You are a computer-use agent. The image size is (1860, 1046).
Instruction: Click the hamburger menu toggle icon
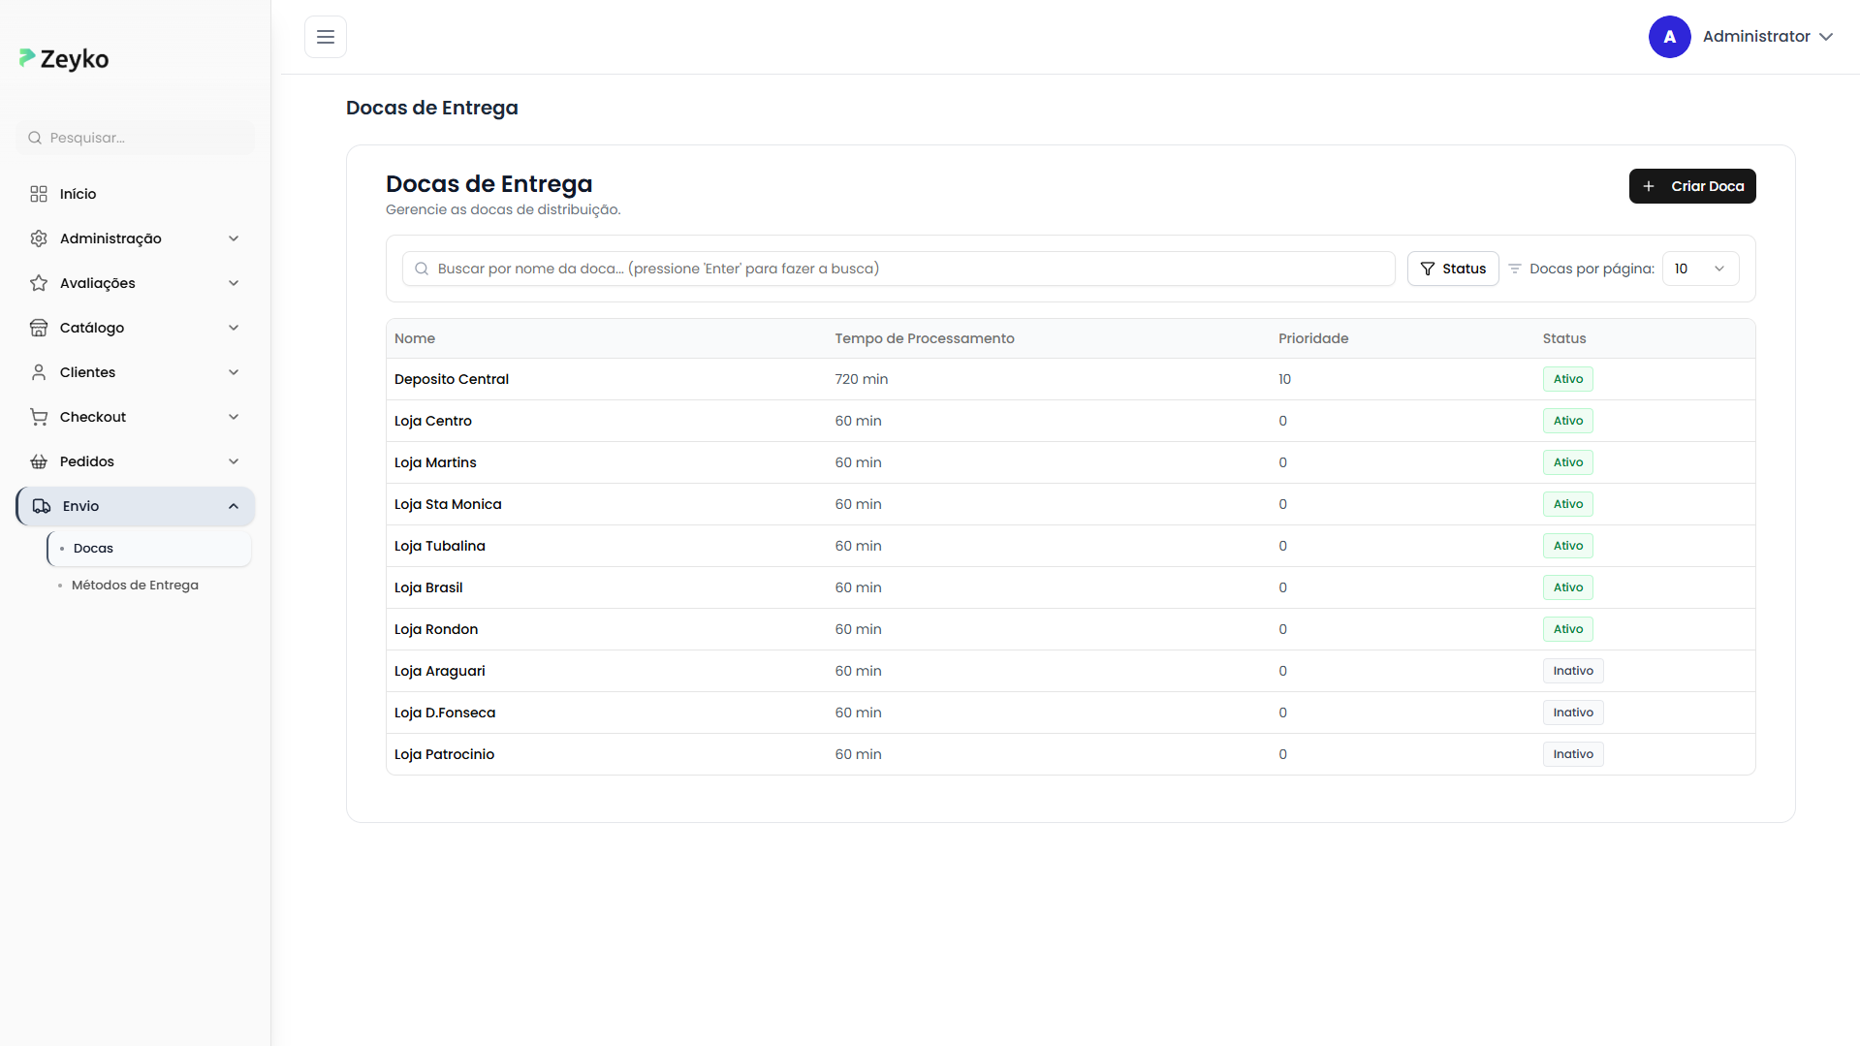[326, 37]
